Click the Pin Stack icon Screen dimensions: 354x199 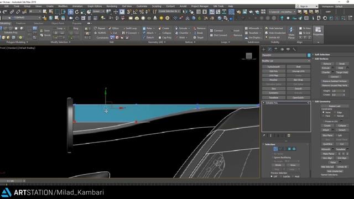[x=264, y=135]
